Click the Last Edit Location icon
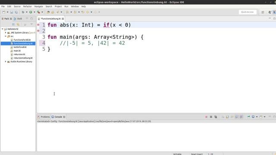 83,12
